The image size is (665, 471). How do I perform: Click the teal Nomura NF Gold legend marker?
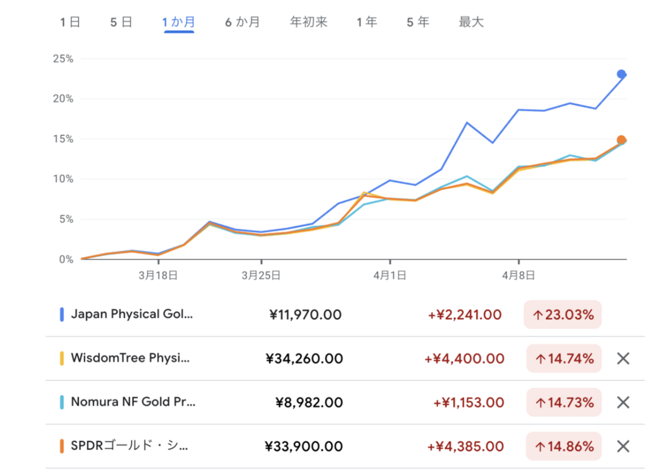(x=63, y=402)
